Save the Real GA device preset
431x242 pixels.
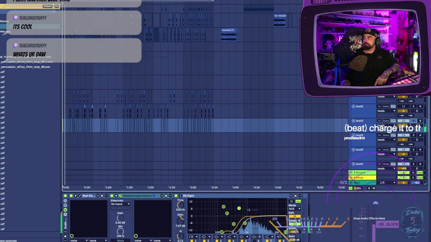[x=102, y=196]
